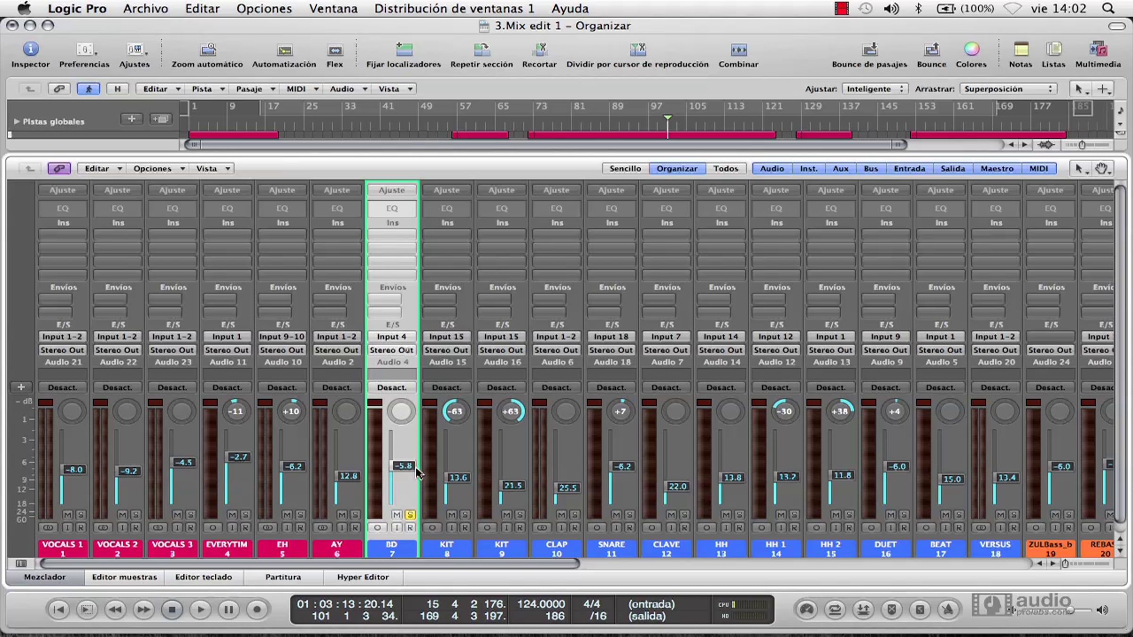Expand the Pistas globales disclosure triangle
This screenshot has height=637, width=1133.
[x=17, y=122]
